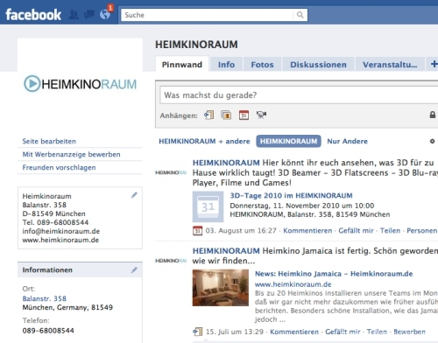Open notifications globe with red badge
The image size is (438, 343).
point(105,13)
